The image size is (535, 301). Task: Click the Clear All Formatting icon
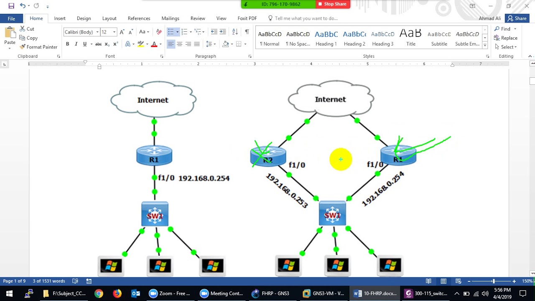(159, 32)
